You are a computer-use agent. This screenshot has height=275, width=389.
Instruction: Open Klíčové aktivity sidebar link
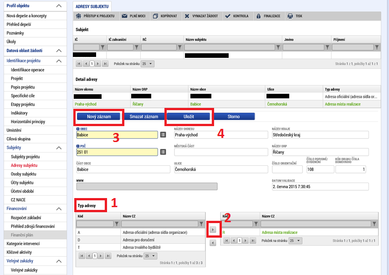tap(35, 252)
